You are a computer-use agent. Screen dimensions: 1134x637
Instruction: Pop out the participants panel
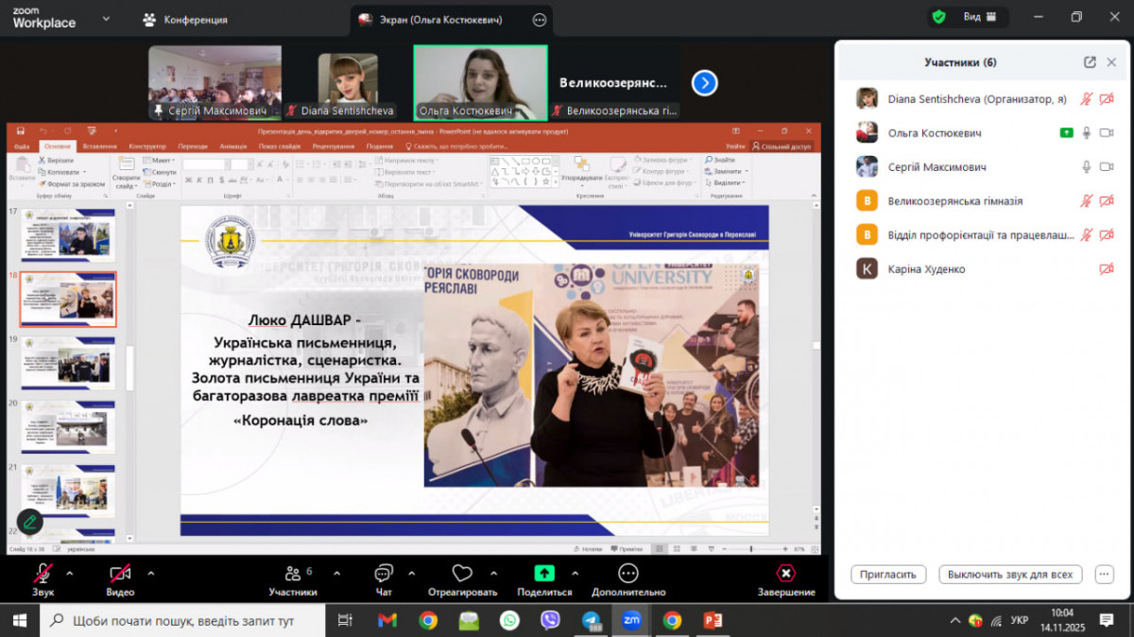[x=1090, y=62]
